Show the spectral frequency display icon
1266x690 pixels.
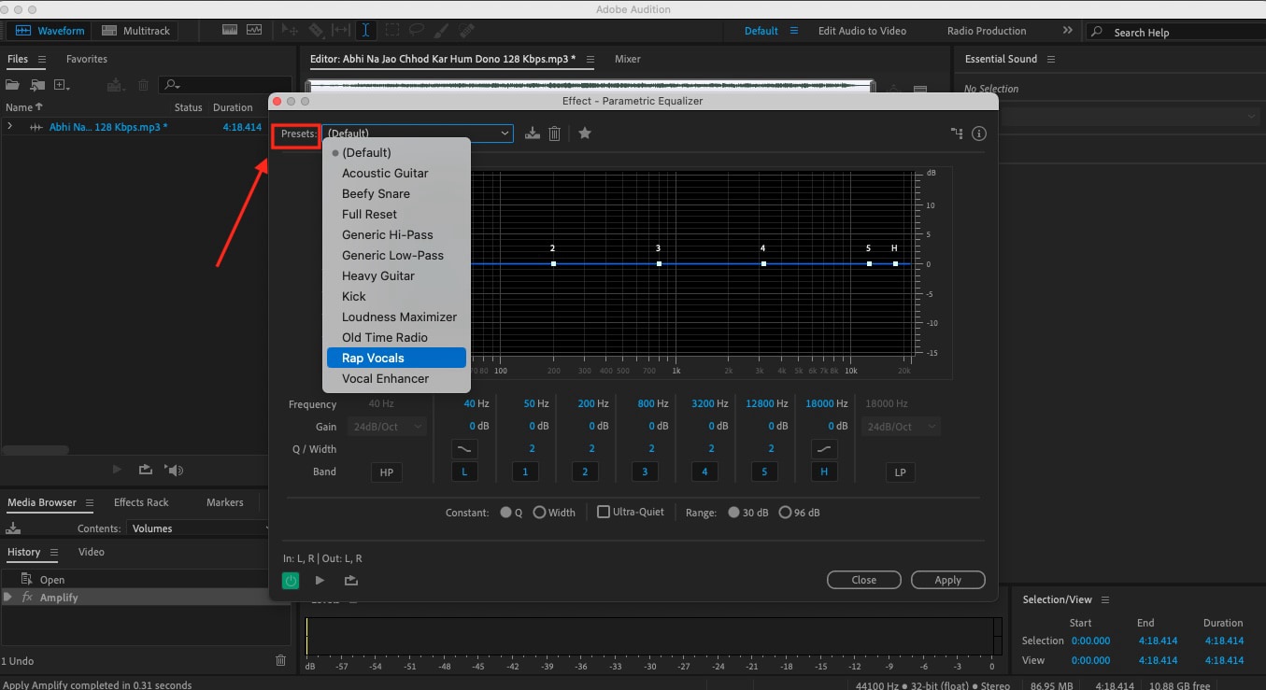coord(230,31)
